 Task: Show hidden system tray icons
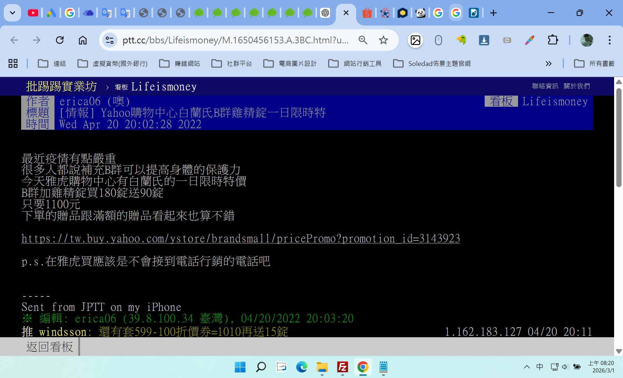527,367
